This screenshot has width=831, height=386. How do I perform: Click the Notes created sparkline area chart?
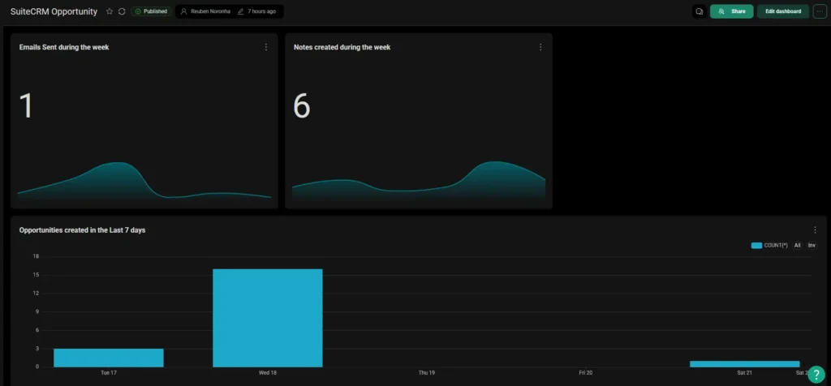(x=419, y=181)
